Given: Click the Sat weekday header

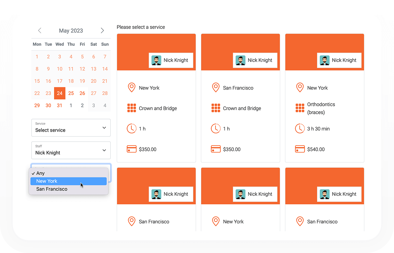Looking at the screenshot, I should 94,44.
